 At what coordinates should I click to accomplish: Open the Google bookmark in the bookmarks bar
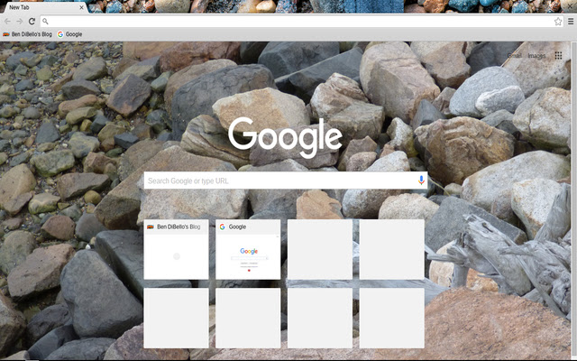point(70,34)
